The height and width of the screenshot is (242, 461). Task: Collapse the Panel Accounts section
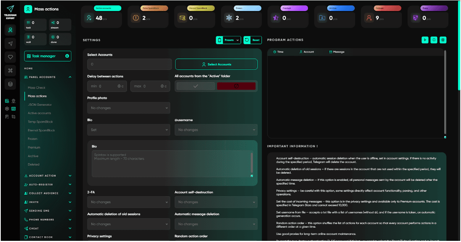[70, 77]
